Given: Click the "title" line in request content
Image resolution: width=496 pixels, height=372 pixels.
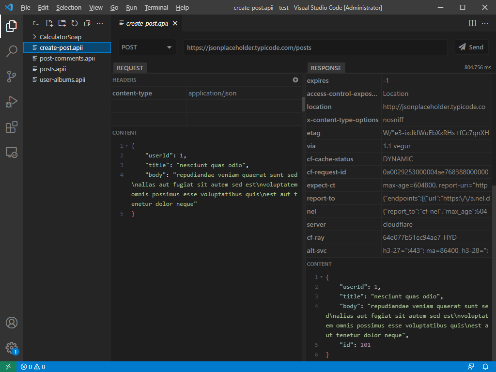Looking at the screenshot, I should [197, 165].
